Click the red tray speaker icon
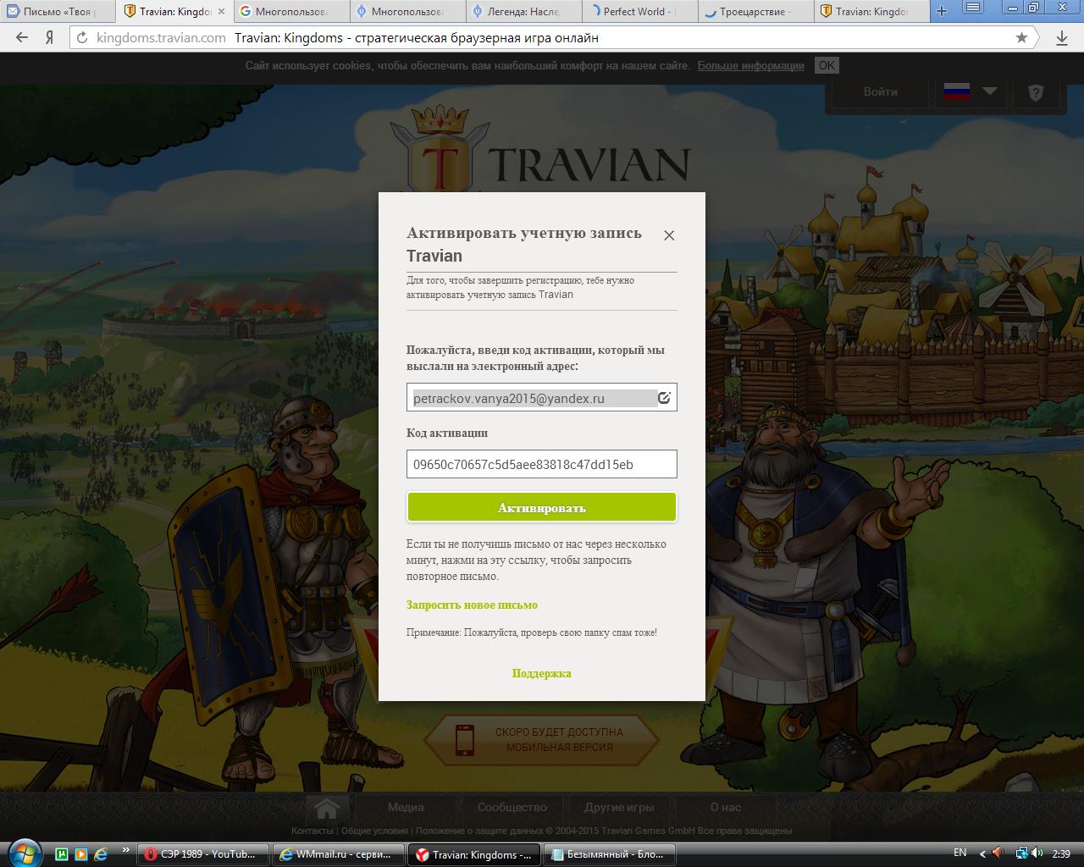The width and height of the screenshot is (1084, 867). (998, 853)
